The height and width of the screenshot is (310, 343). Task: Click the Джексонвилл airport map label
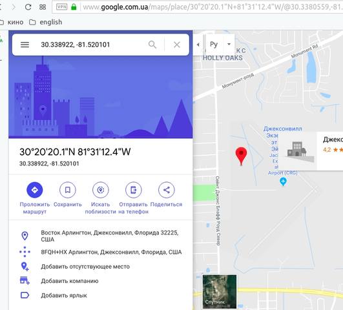(283, 129)
